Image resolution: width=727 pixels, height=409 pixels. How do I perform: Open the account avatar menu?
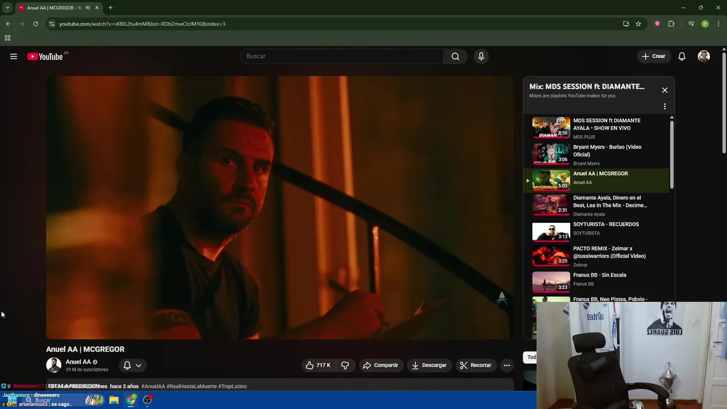(x=704, y=56)
